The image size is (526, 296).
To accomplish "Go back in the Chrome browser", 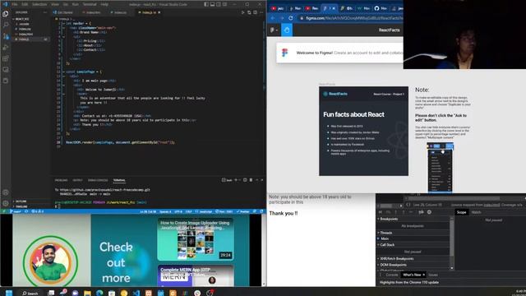I will [x=272, y=18].
